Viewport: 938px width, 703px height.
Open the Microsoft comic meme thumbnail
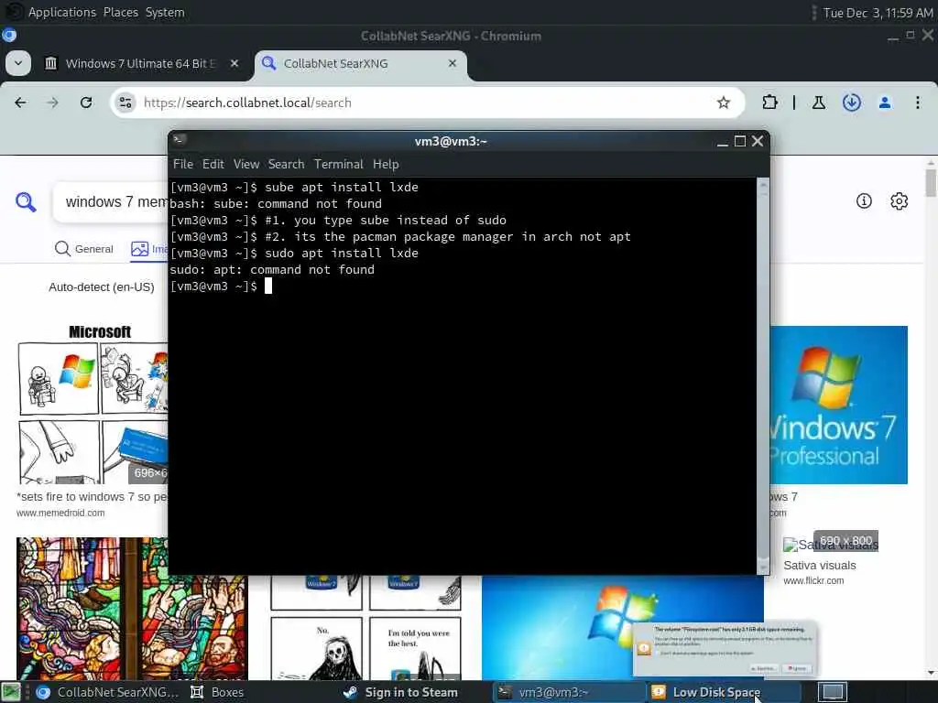tap(93, 404)
